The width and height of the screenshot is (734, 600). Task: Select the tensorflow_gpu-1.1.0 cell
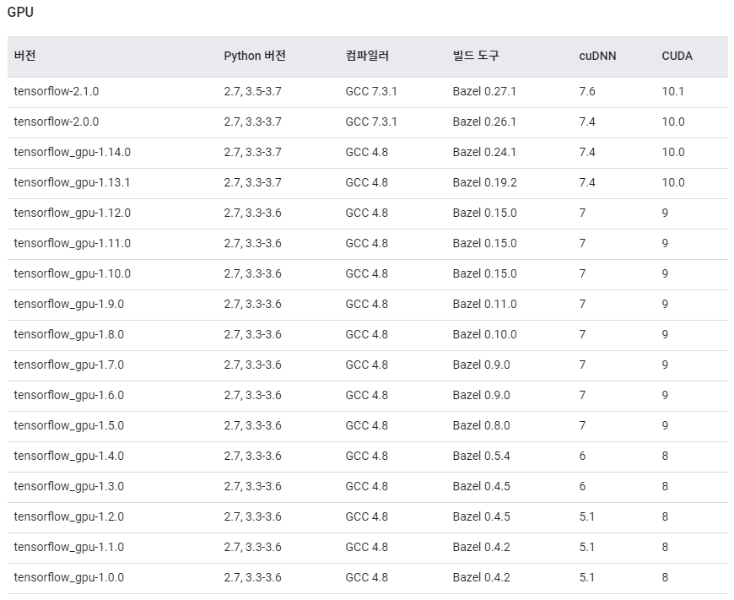pyautogui.click(x=69, y=547)
